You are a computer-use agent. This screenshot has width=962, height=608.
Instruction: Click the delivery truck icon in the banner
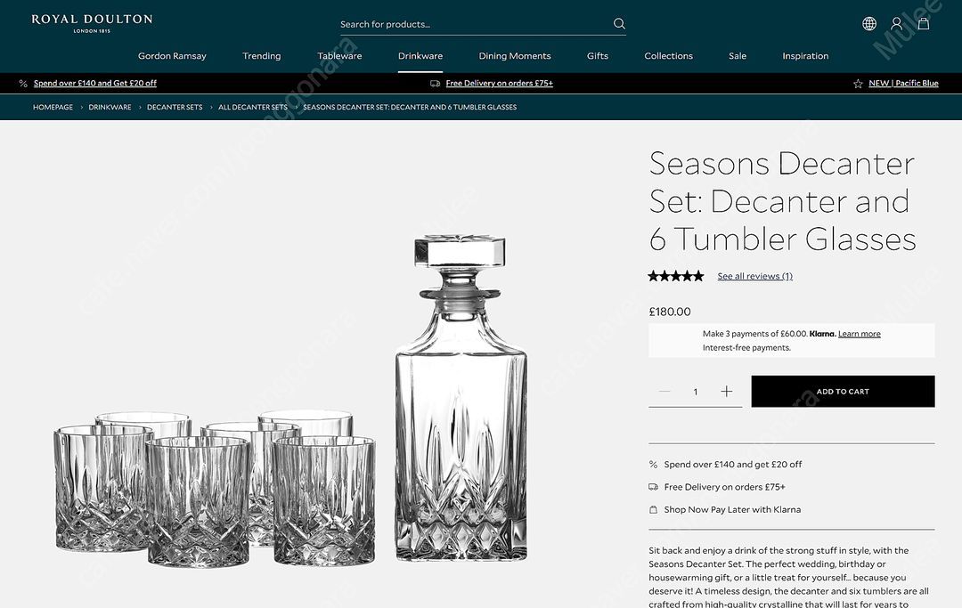click(x=435, y=84)
